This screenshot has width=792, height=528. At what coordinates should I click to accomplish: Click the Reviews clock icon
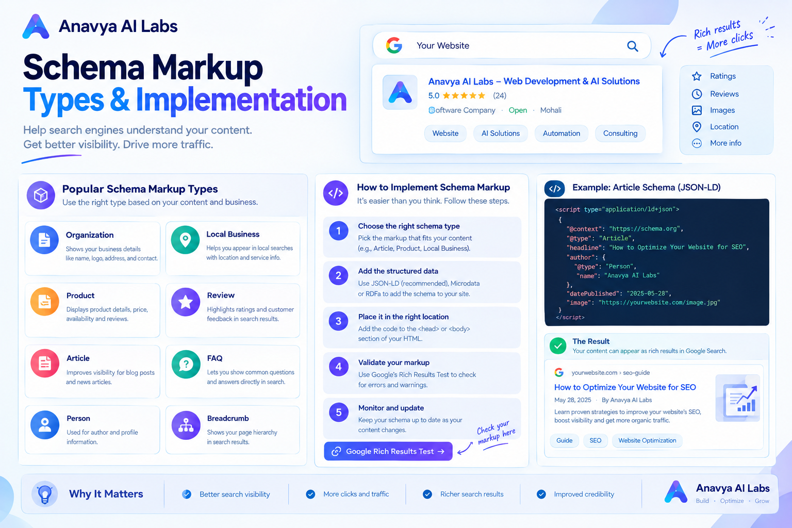click(x=697, y=94)
